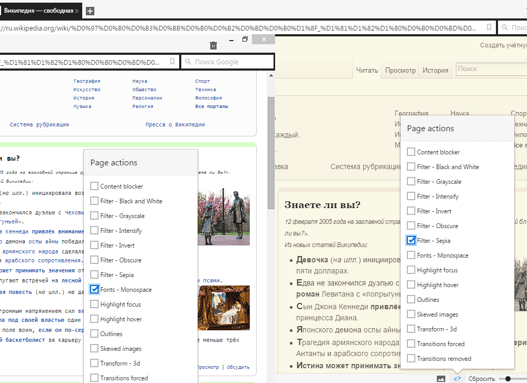This screenshot has width=527, height=383.
Task: Click the painting thumbnail of reclining woman
Action: [224, 308]
